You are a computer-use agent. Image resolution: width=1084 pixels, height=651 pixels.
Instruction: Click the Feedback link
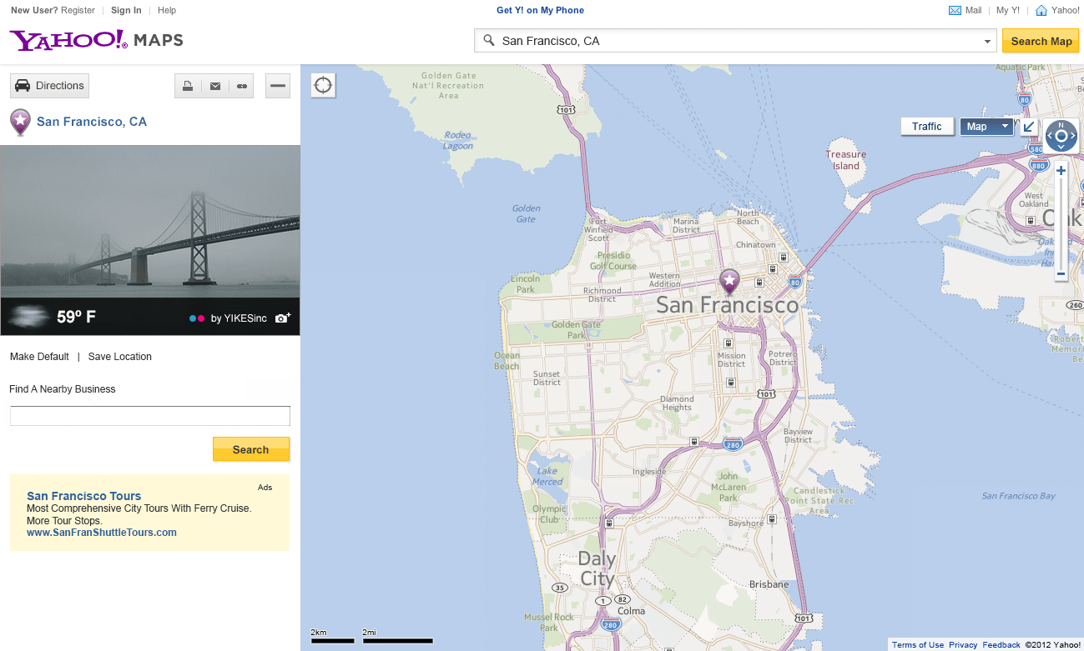[x=1001, y=645]
